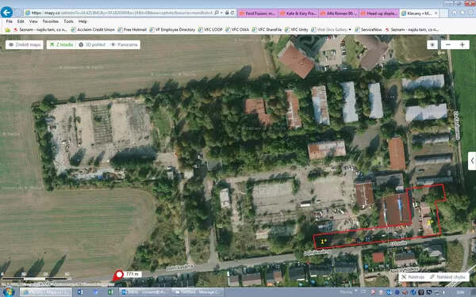Add to favorites bar star icon

[x=7, y=30]
